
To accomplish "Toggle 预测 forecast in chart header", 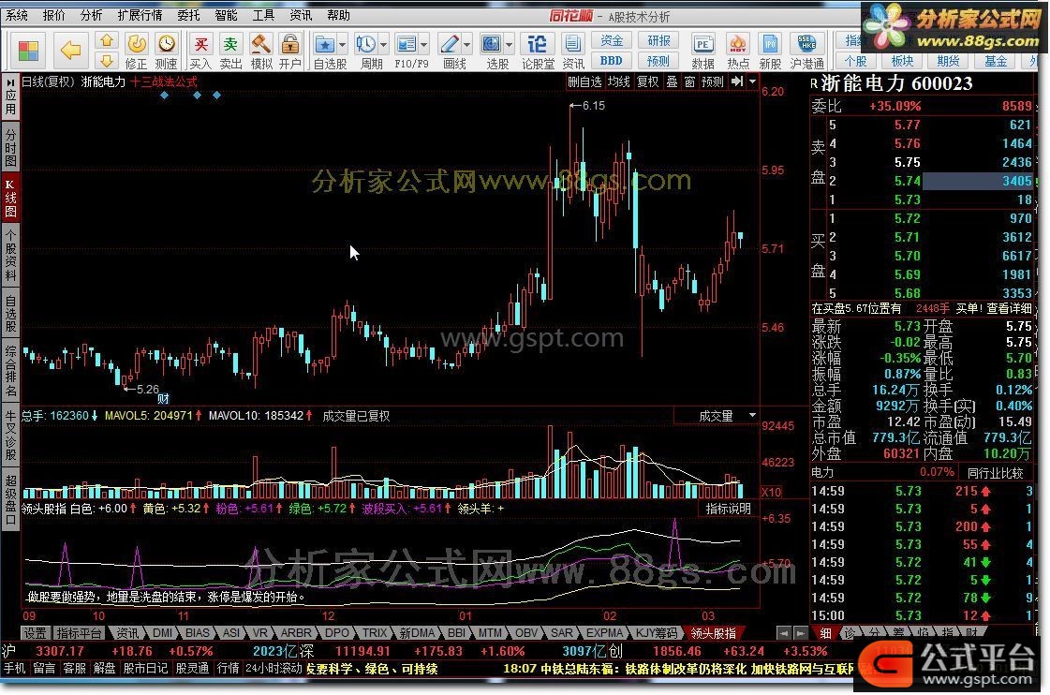I will coord(713,81).
